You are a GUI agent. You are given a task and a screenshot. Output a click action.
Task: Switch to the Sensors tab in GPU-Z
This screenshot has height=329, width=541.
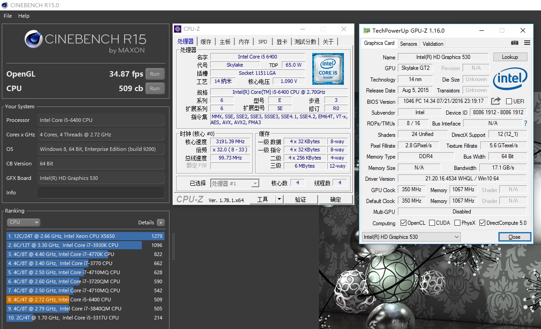point(408,44)
